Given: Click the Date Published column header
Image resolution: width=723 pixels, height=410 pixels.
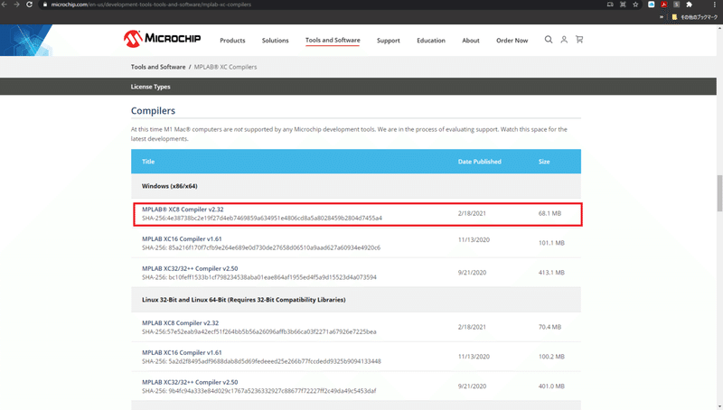Looking at the screenshot, I should (x=480, y=162).
